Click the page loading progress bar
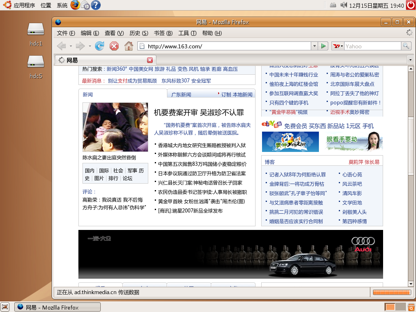This screenshot has height=312, width=416. pyautogui.click(x=392, y=292)
